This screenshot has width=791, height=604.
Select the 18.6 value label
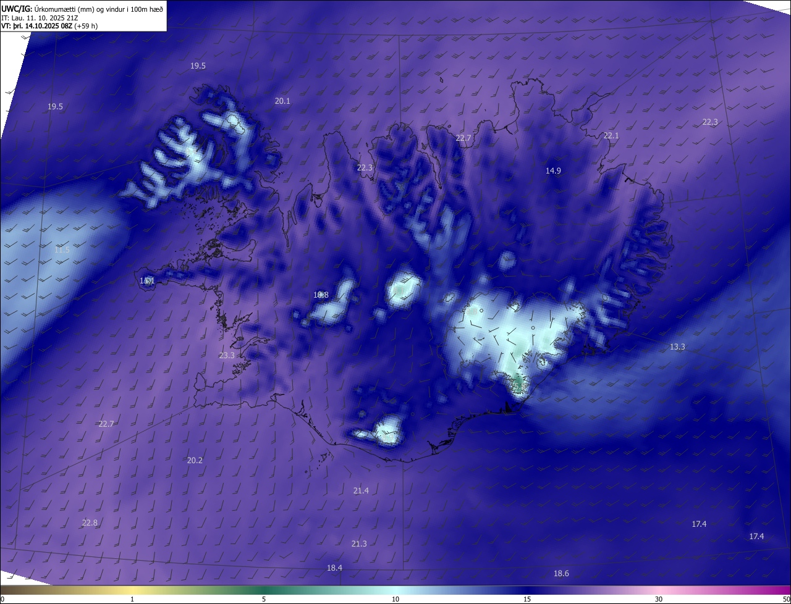(561, 574)
